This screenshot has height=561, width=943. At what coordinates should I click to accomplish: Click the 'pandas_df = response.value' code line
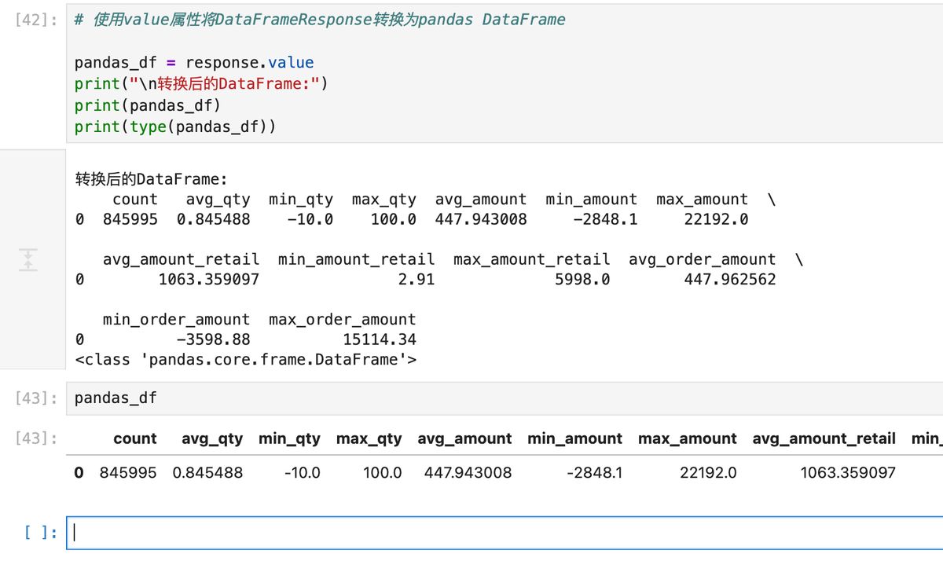193,63
